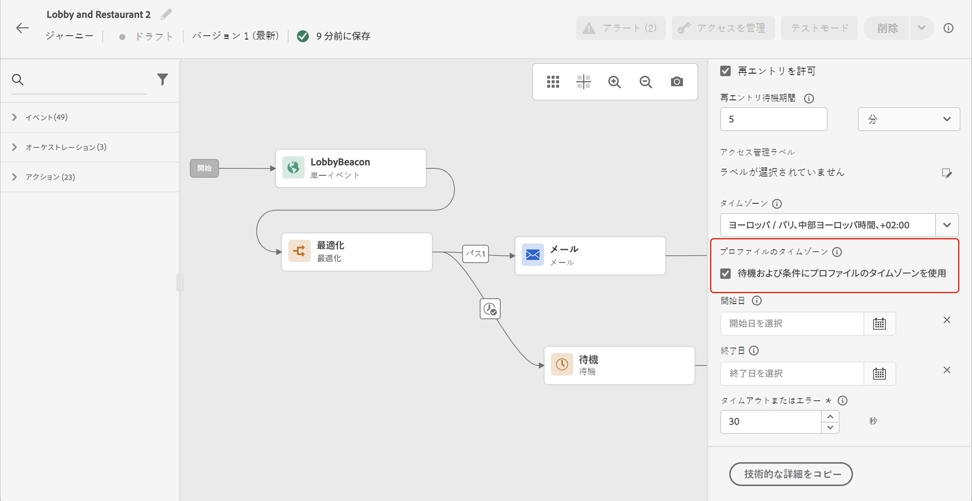The width and height of the screenshot is (972, 501).
Task: Uncheck the profile timezone usage checkbox
Action: [x=725, y=273]
